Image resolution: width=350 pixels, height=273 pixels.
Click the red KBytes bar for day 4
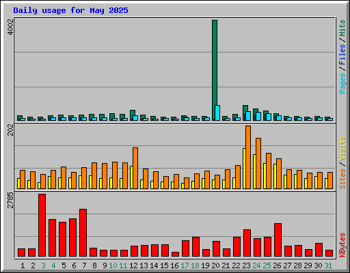52,238
